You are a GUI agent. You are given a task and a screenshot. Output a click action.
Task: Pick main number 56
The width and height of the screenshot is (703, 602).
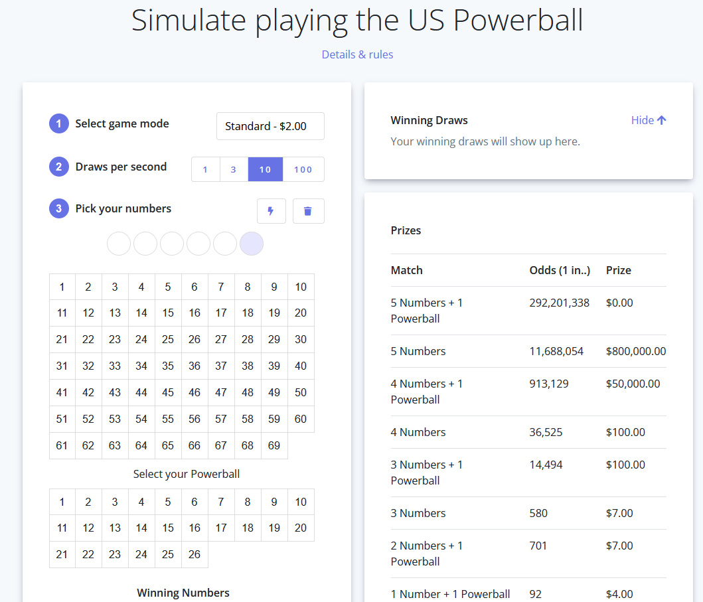click(195, 419)
